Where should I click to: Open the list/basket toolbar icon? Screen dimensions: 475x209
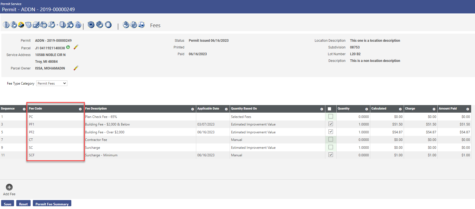[x=28, y=25]
